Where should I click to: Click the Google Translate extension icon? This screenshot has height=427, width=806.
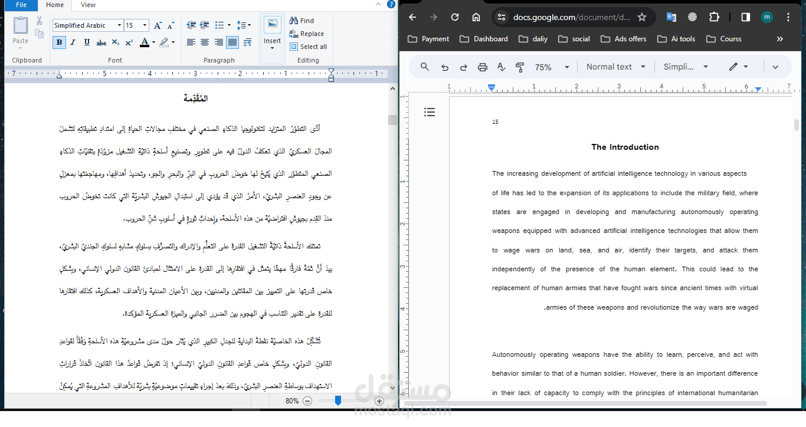point(671,17)
